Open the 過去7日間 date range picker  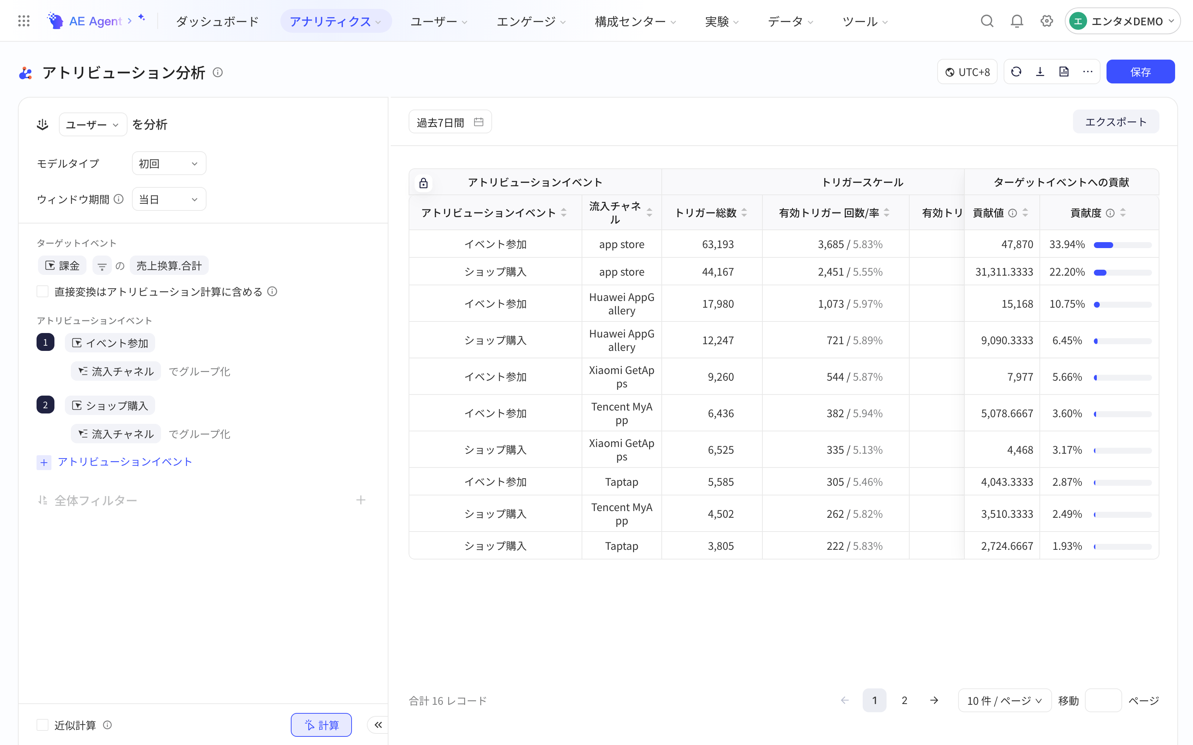coord(450,122)
